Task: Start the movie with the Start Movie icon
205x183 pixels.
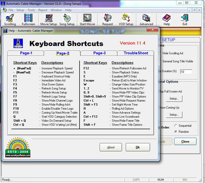Action: click(x=87, y=20)
